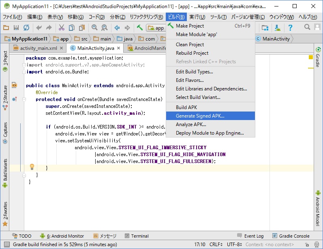This screenshot has height=249, width=323.
Task: Open the ファイル(F) menu
Action: 12,17
